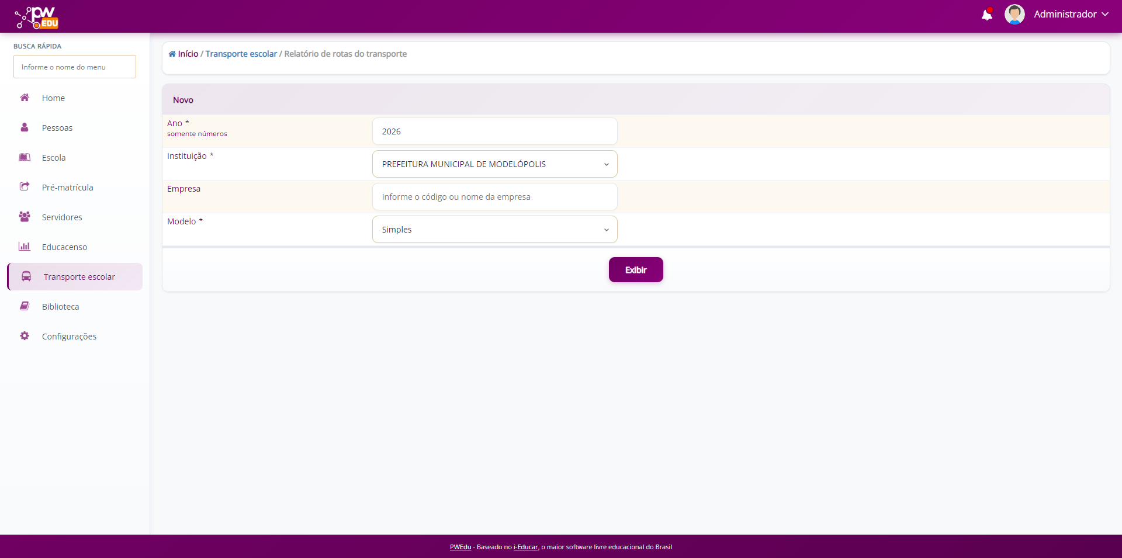Open Pré-matrícula in the sidebar

pyautogui.click(x=67, y=188)
